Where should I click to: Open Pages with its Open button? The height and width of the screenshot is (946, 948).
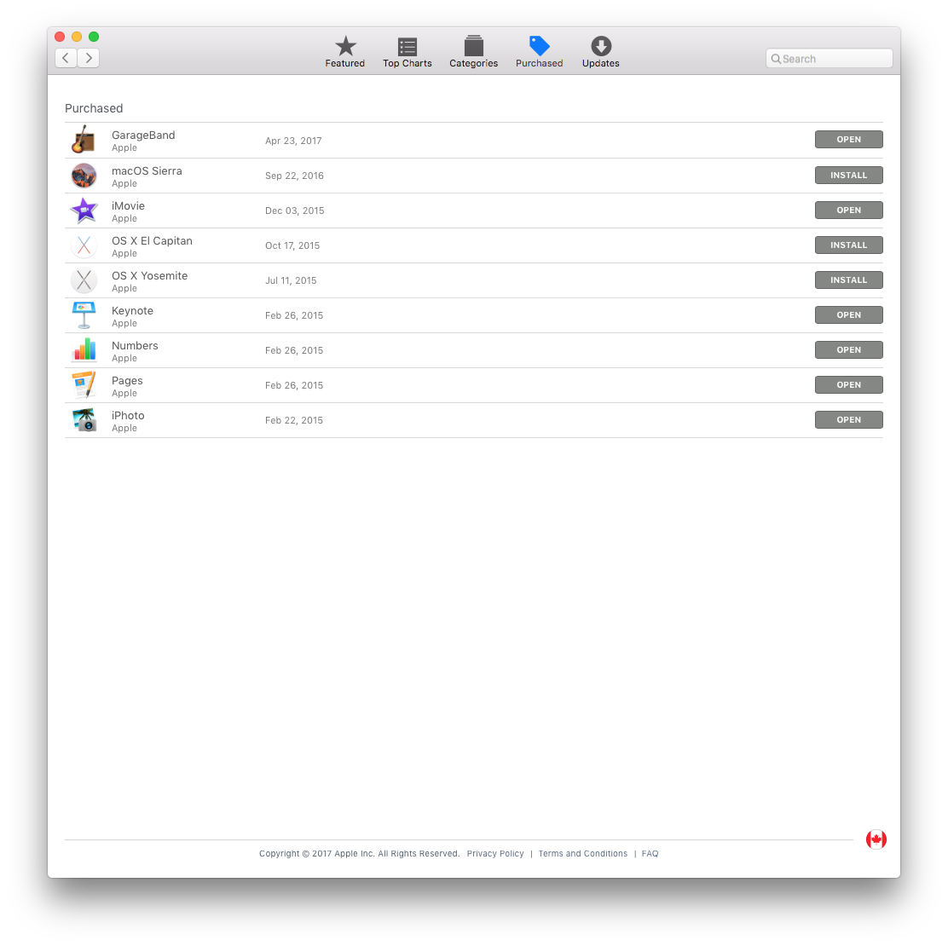pyautogui.click(x=848, y=385)
